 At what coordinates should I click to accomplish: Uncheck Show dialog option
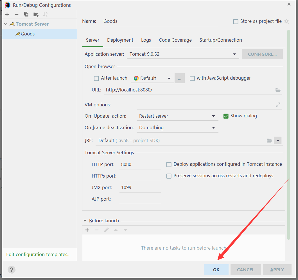point(226,116)
